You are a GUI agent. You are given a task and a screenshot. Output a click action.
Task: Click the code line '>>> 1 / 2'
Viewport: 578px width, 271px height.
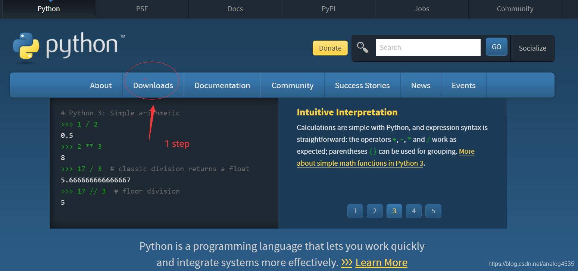(79, 124)
